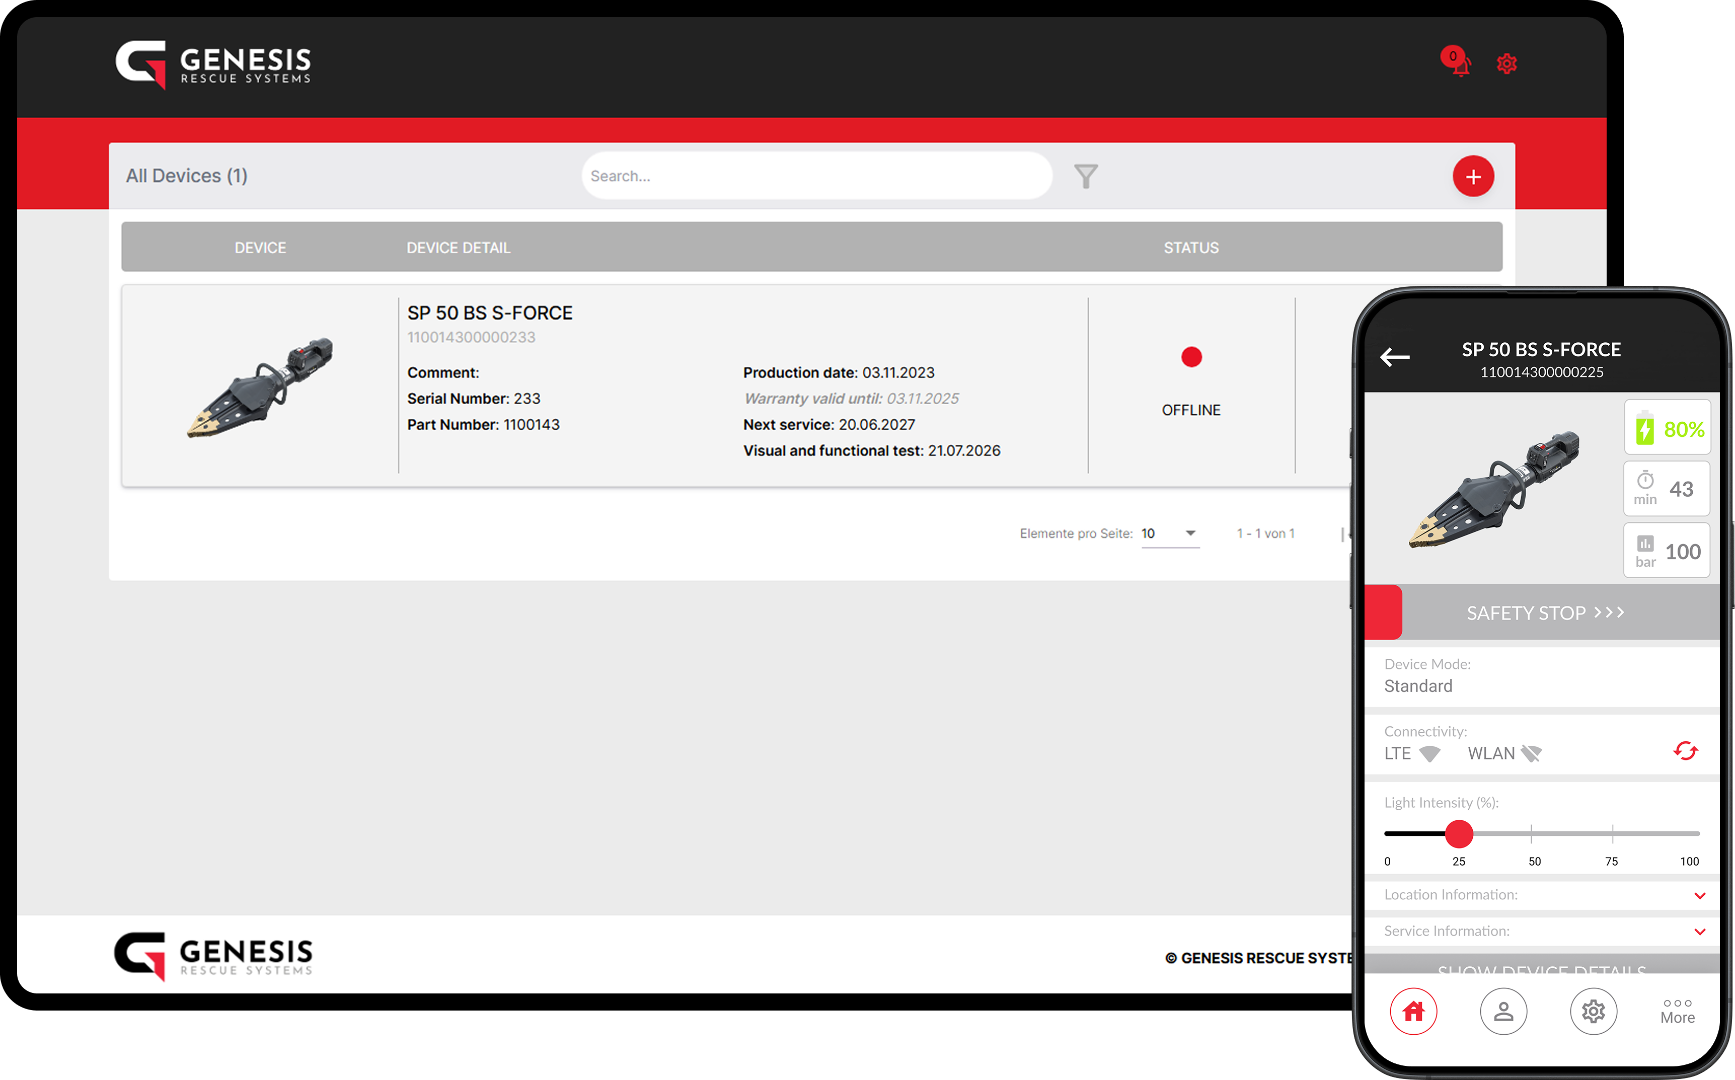
Task: Click the Genesis logo in top header
Action: 213,64
